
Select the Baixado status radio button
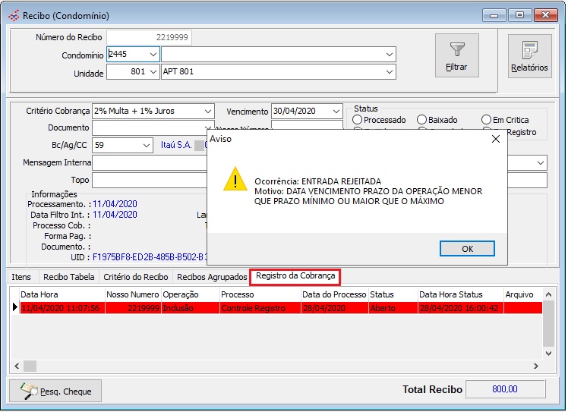coord(422,120)
